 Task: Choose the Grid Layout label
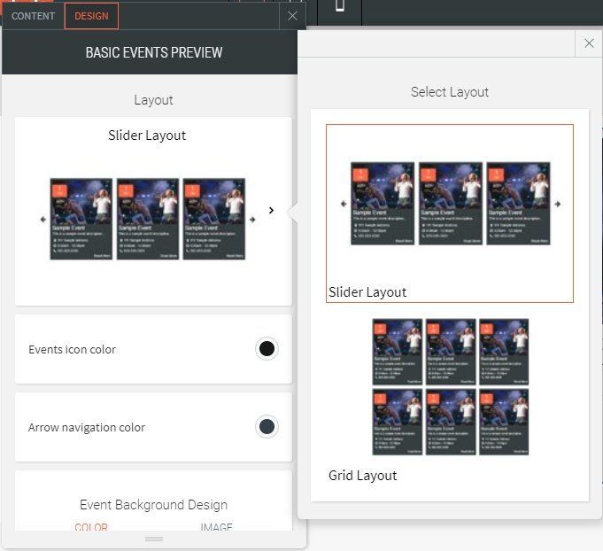tap(363, 476)
